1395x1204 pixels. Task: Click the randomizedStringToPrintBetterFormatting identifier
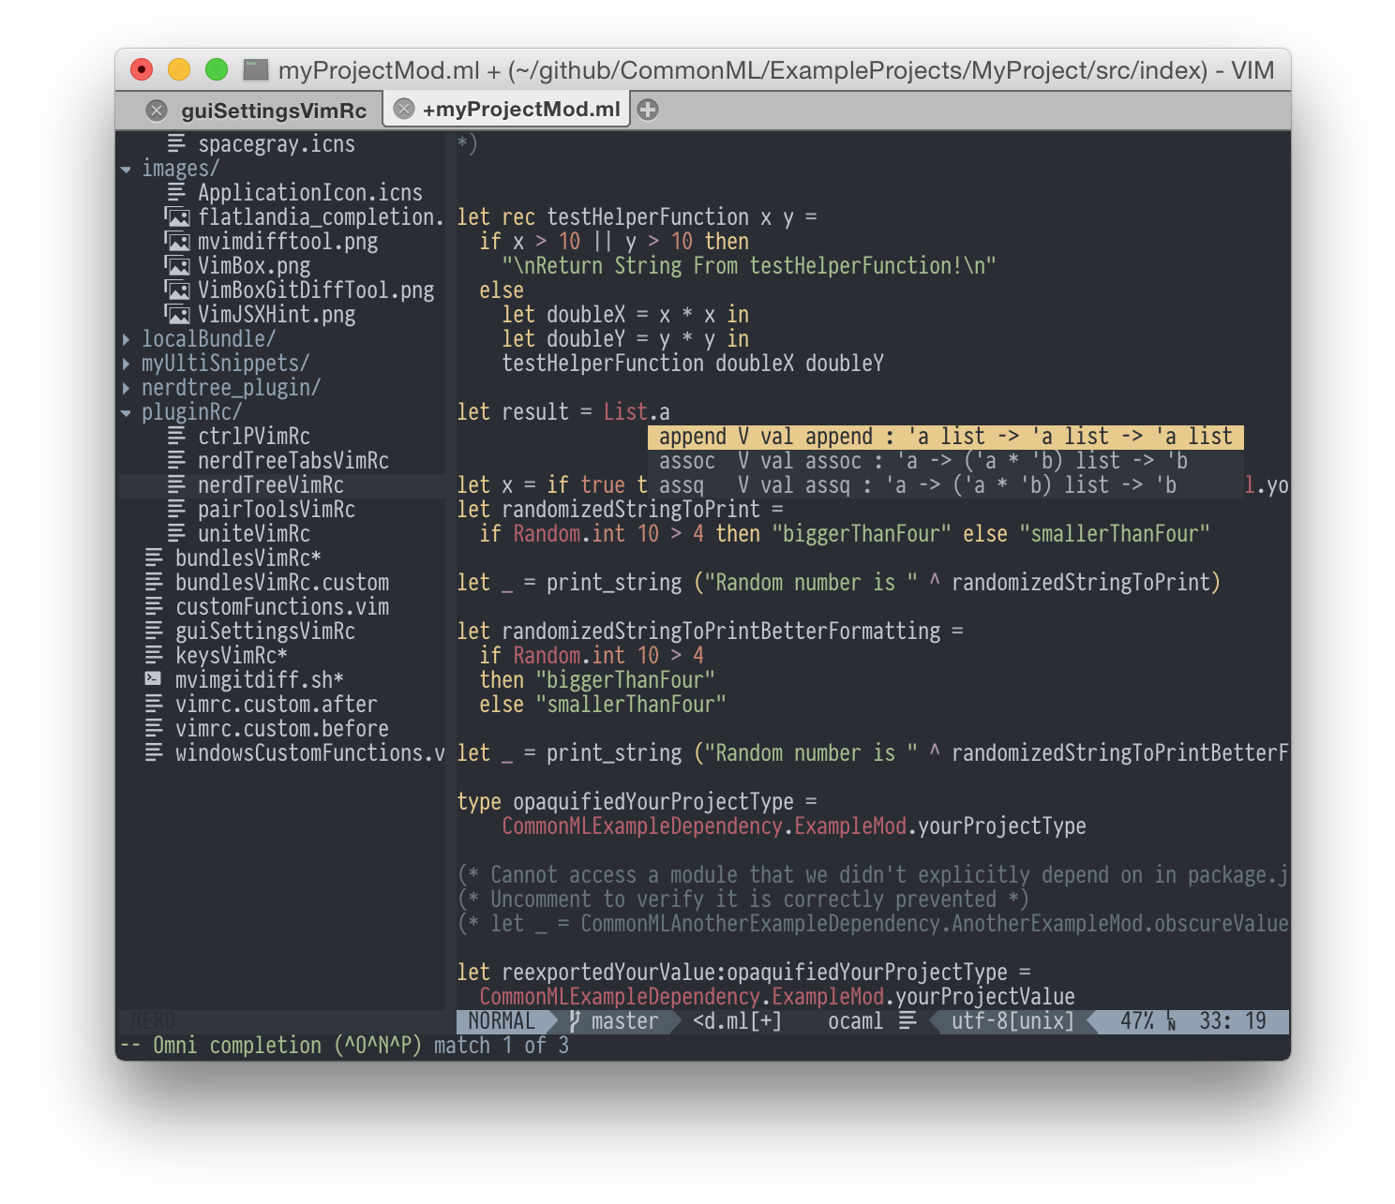coord(721,632)
